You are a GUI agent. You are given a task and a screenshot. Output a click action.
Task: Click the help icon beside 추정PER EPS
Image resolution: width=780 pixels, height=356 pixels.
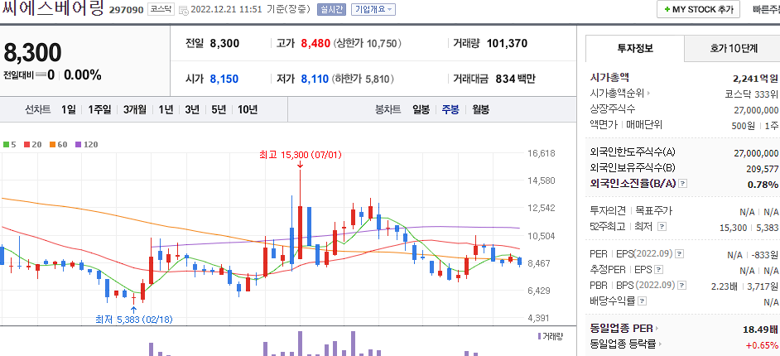click(x=658, y=270)
